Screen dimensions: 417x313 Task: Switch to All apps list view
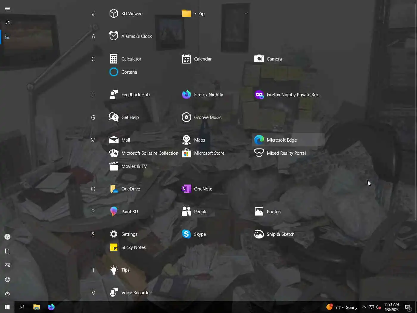7,37
